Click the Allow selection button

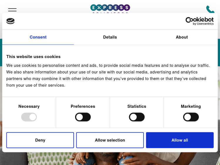pos(110,140)
